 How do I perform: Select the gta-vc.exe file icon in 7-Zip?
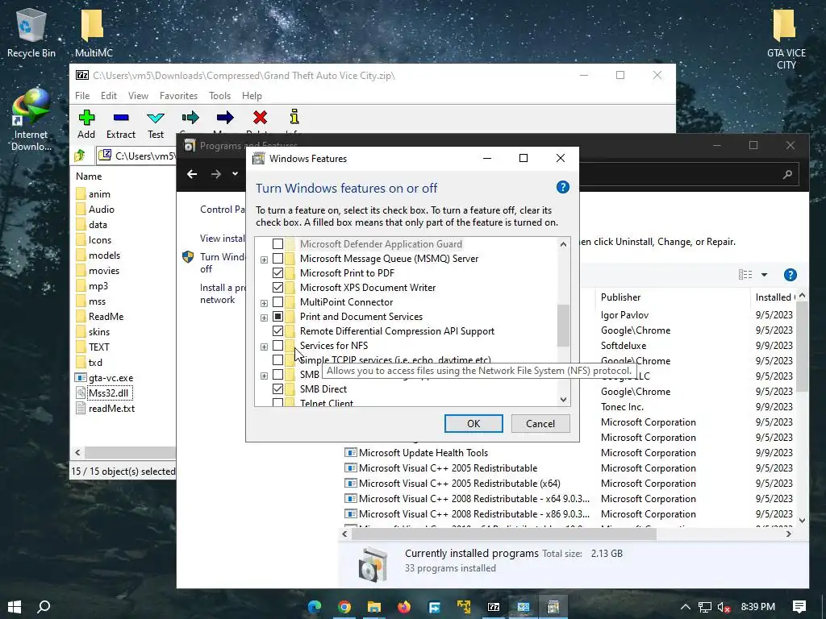tap(81, 377)
